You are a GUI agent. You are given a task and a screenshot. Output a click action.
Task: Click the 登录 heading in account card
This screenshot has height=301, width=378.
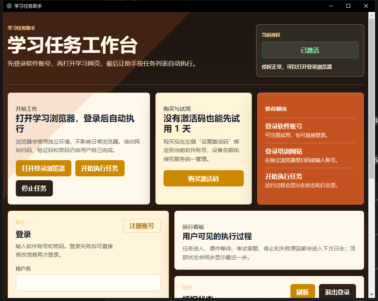pyautogui.click(x=24, y=234)
